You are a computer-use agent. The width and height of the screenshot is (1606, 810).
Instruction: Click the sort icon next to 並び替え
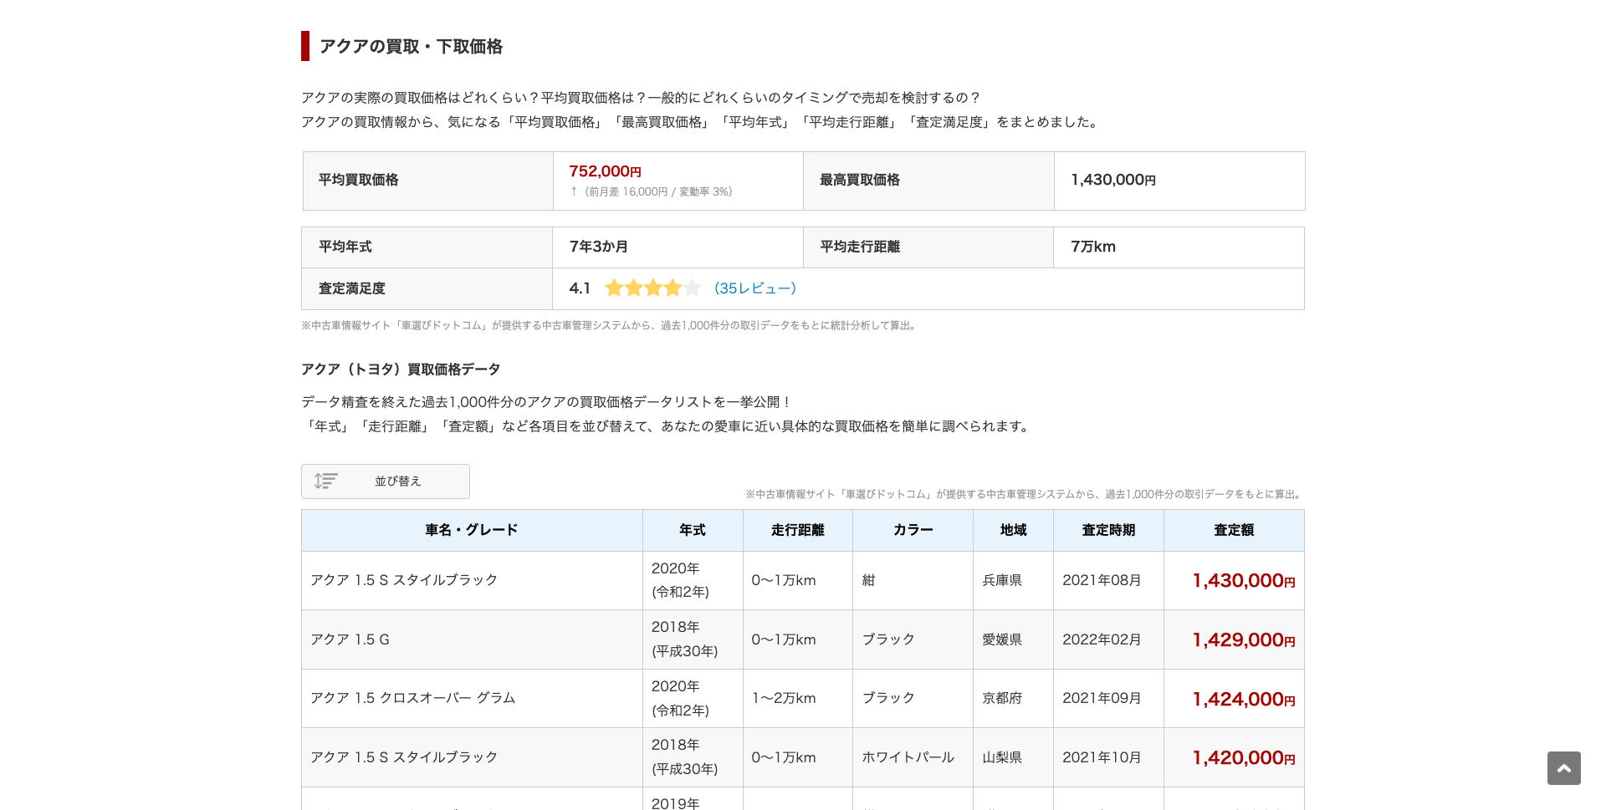[x=326, y=481]
